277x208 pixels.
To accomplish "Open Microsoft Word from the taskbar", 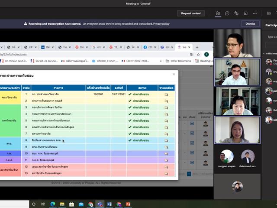I will [110, 204].
